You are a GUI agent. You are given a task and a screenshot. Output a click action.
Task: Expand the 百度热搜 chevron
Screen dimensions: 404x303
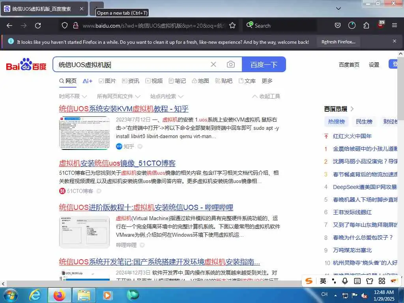[x=352, y=109]
